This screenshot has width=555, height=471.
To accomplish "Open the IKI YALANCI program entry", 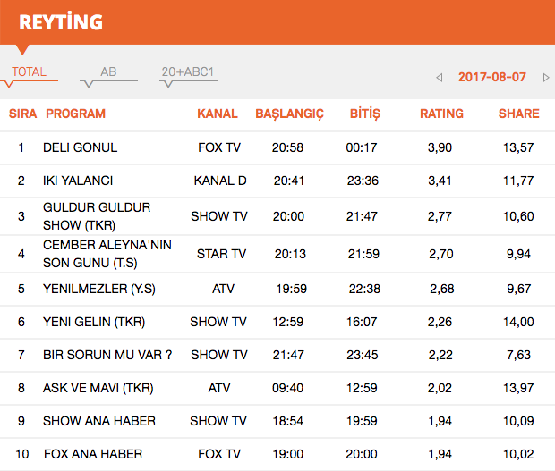I will 76,181.
